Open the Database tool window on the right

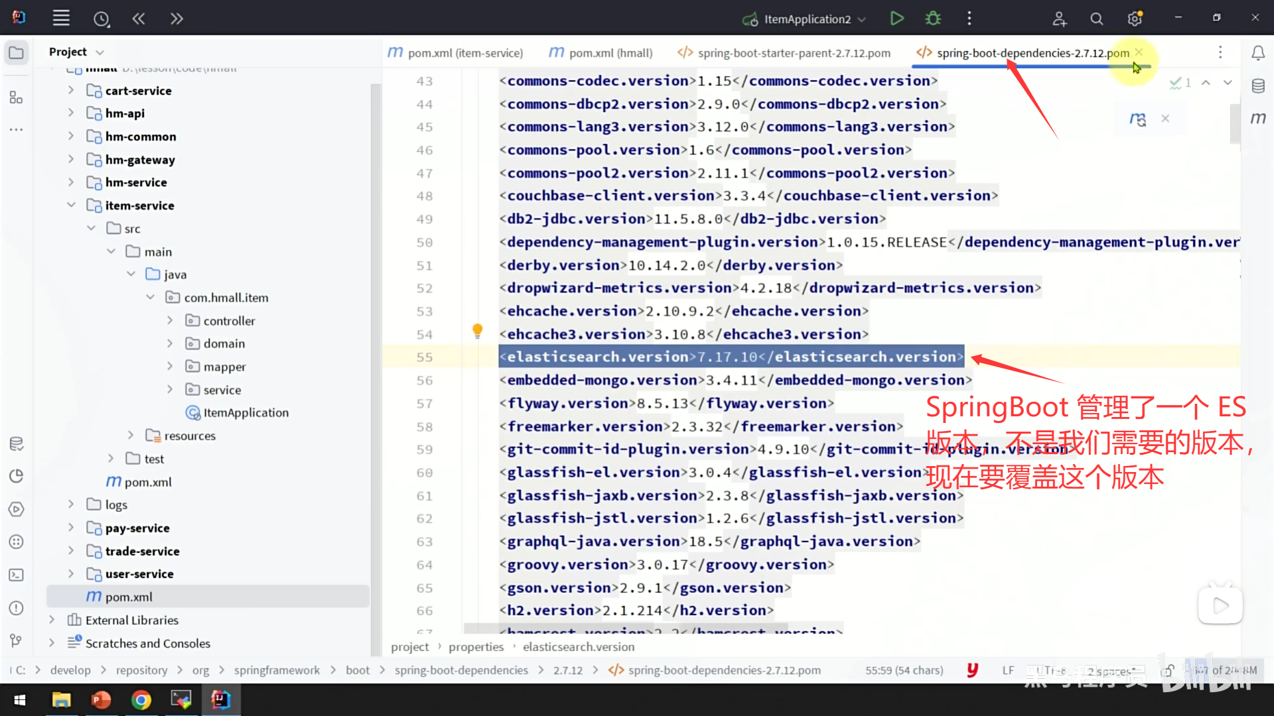click(x=1257, y=86)
